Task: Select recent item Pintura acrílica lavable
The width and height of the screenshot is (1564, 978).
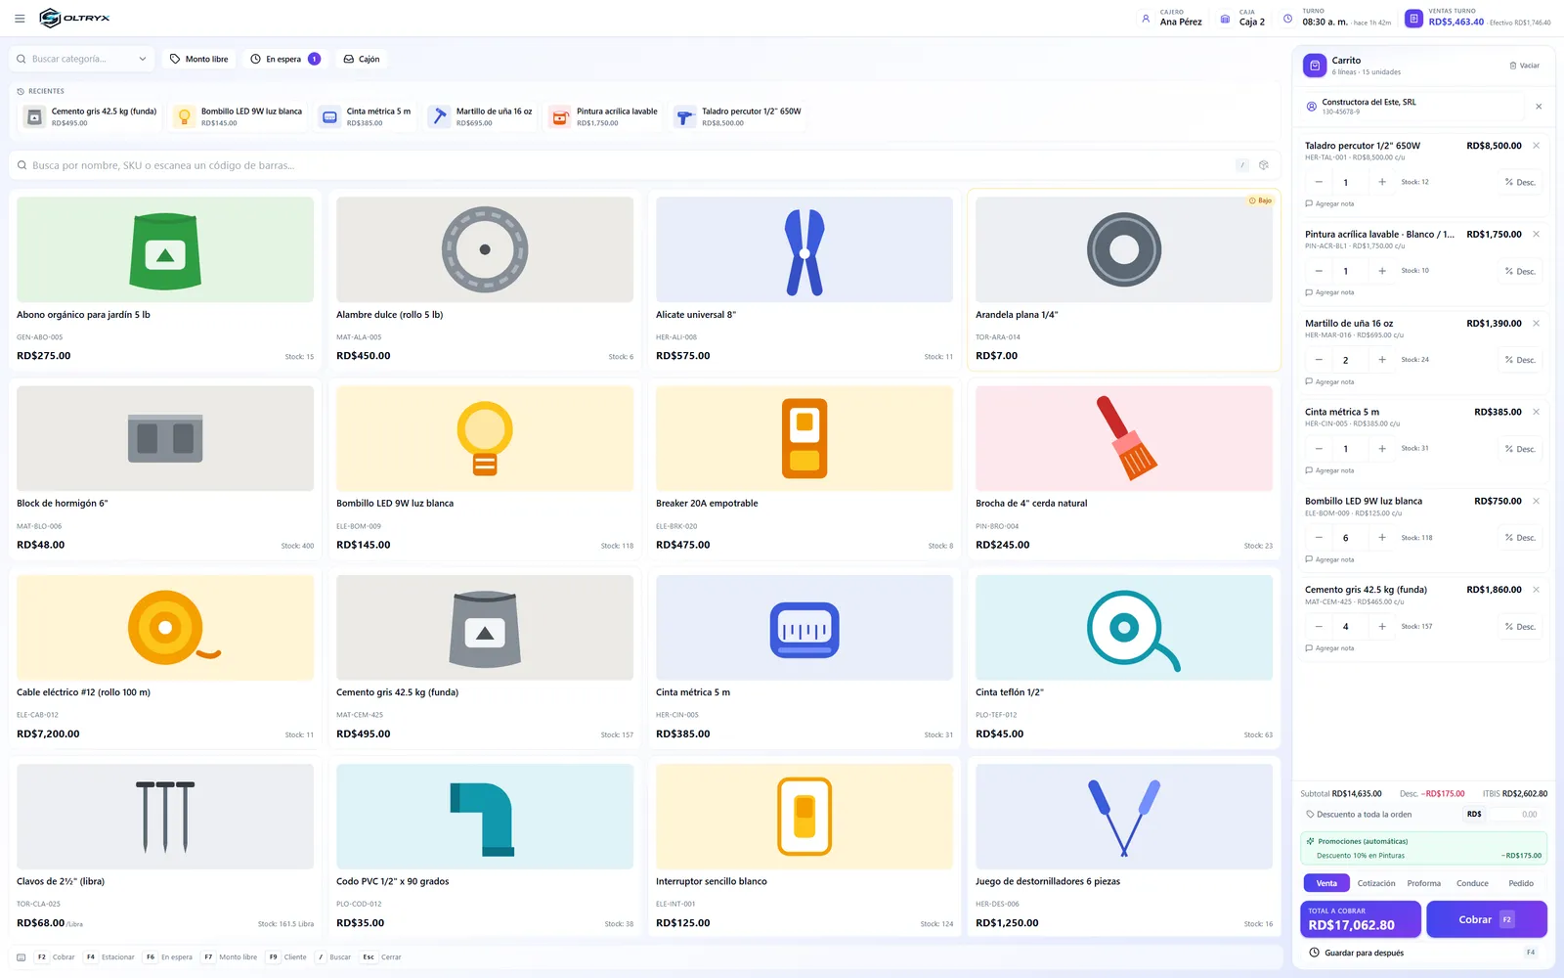Action: 605,116
